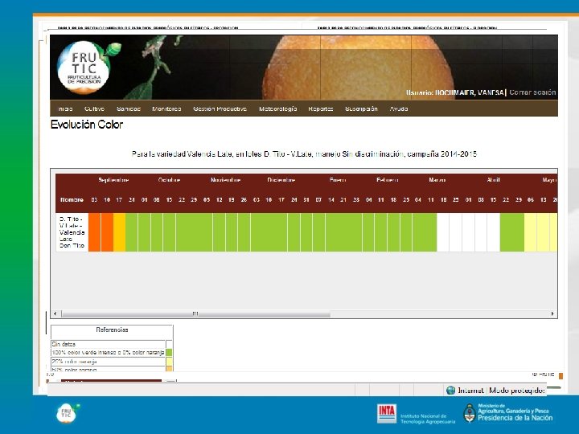Click the white swatch next to Sin datos
579x434 pixels.
[169, 344]
